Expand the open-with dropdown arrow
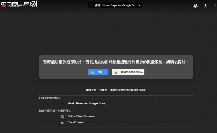This screenshot has height=133, width=217. click(x=140, y=5)
